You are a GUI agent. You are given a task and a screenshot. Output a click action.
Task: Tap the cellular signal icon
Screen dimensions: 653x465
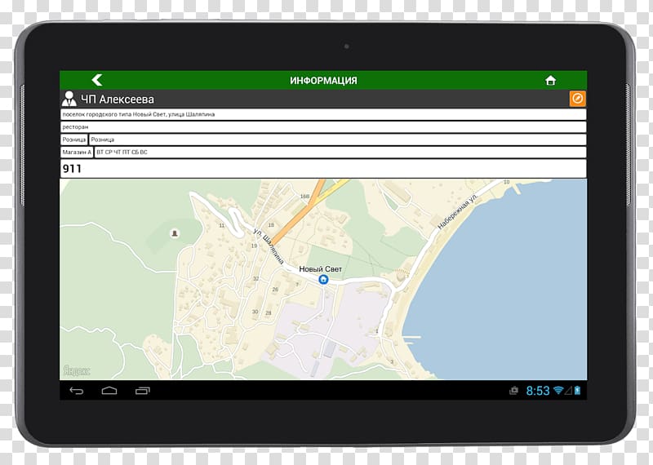pyautogui.click(x=568, y=391)
